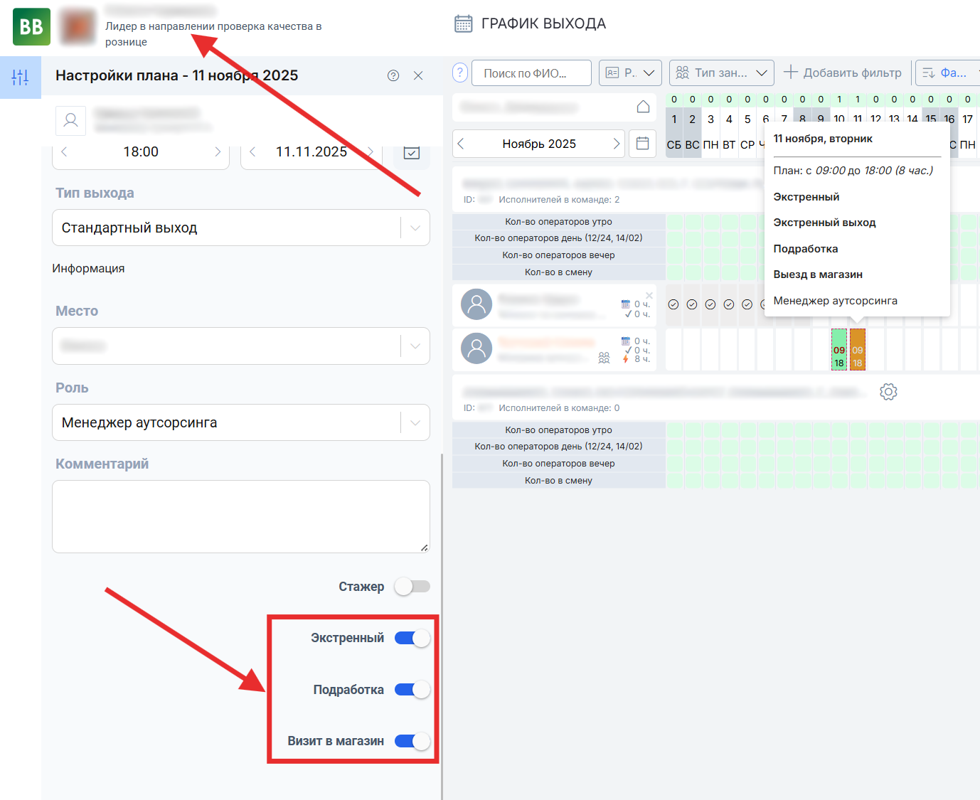980x800 pixels.
Task: Go to next month after Ноябрь 2025
Action: click(616, 144)
